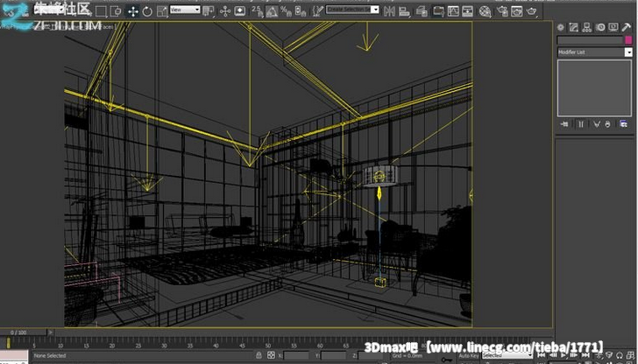Screen dimensions: 638x364
Task: Open the Create Selection Set dropdown
Action: click(x=352, y=10)
